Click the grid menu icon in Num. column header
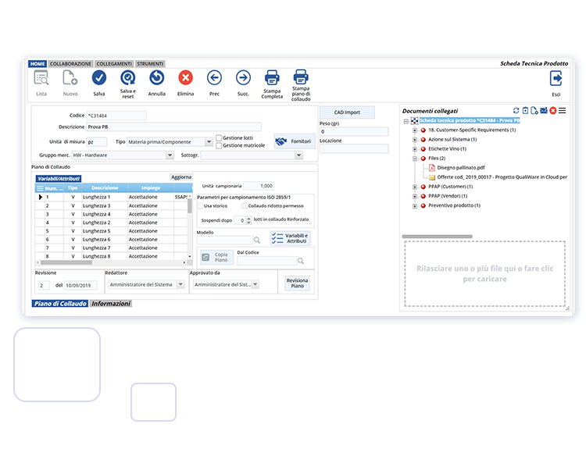Image resolution: width=586 pixels, height=449 pixels. (40, 188)
